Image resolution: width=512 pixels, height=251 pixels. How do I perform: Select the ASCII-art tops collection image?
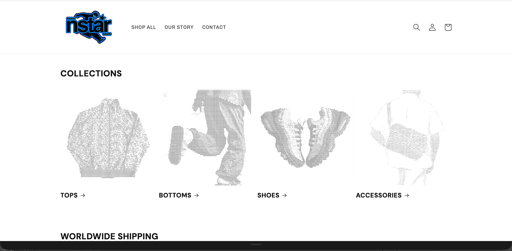[108, 138]
